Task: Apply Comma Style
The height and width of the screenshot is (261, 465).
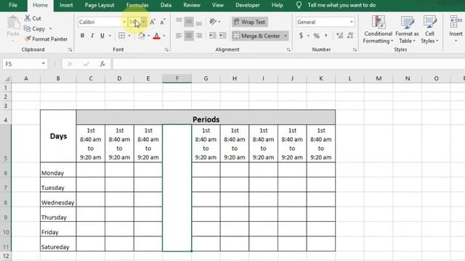Action: (x=326, y=36)
